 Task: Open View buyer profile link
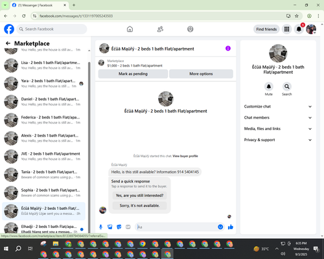click(185, 156)
